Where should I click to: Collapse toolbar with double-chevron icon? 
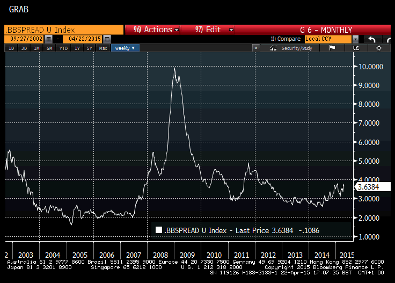(x=256, y=48)
